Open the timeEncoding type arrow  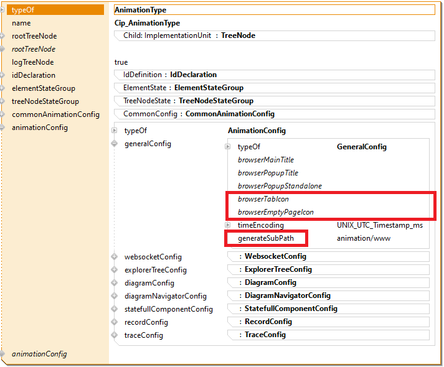[x=228, y=225]
